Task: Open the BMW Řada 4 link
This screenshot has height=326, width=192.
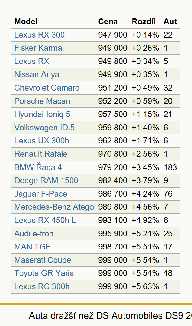Action: point(38,167)
